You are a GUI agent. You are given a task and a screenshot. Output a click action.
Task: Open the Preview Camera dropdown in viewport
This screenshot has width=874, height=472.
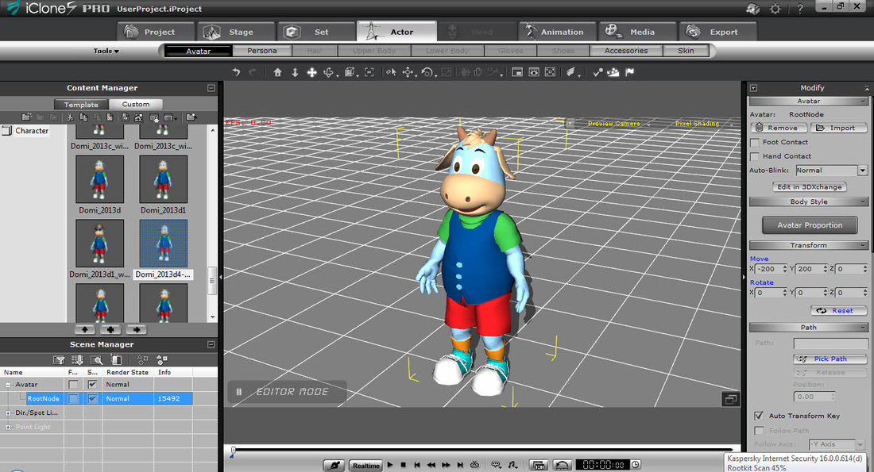tap(648, 124)
